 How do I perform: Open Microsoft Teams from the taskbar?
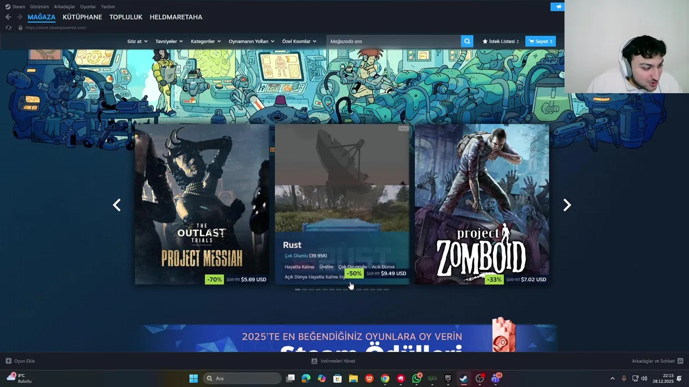click(495, 378)
